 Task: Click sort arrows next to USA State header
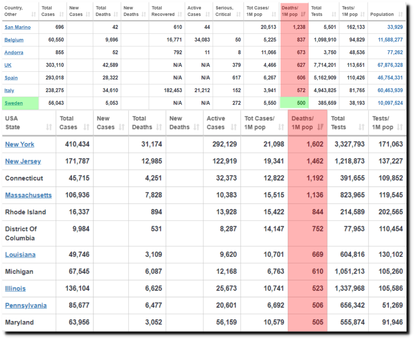pyautogui.click(x=49, y=127)
